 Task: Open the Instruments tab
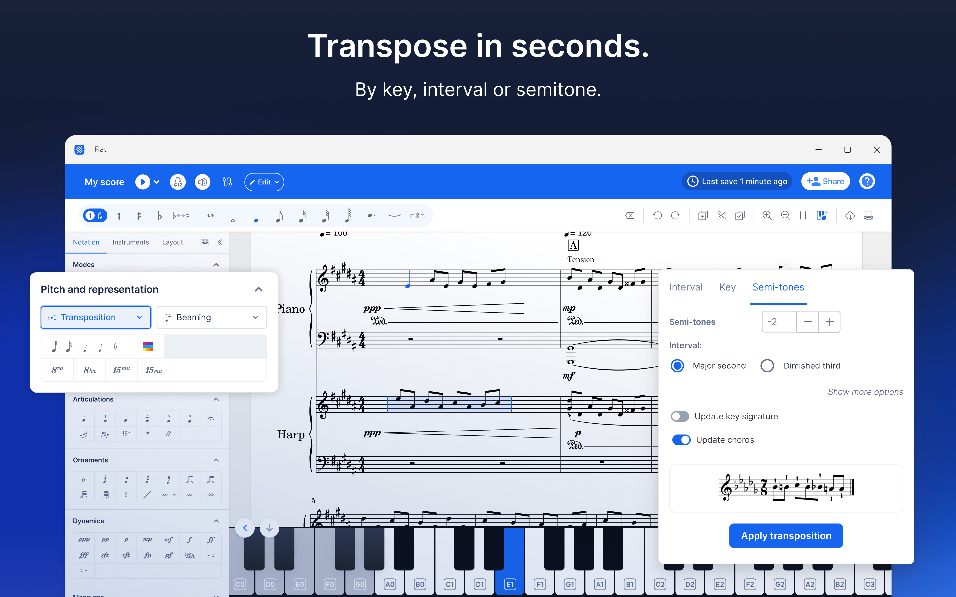pos(131,242)
